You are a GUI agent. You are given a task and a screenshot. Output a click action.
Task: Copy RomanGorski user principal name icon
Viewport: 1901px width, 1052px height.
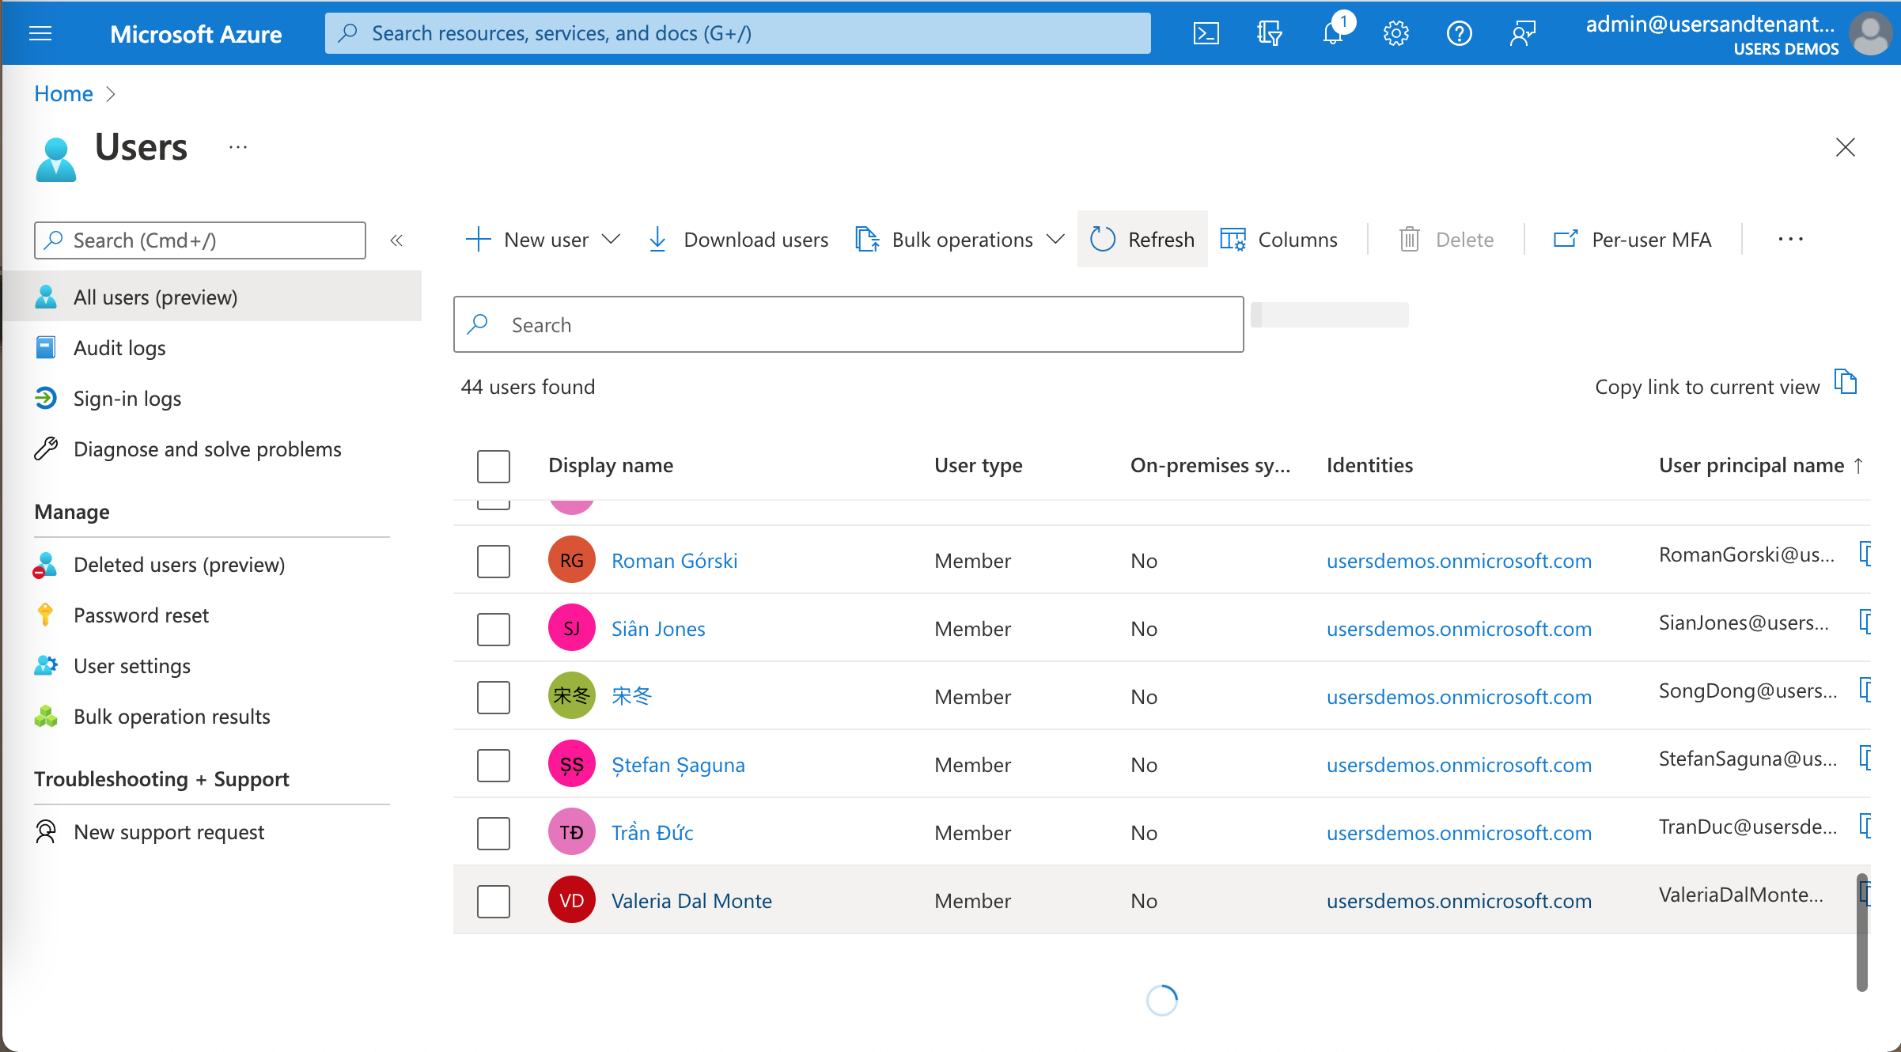click(1865, 553)
